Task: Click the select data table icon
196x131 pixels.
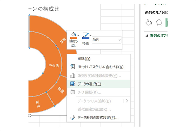Action: coord(73,84)
